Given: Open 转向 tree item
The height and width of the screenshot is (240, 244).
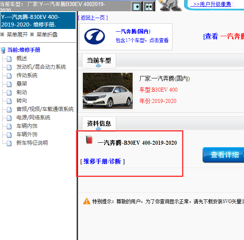Looking at the screenshot, I should 22,101.
